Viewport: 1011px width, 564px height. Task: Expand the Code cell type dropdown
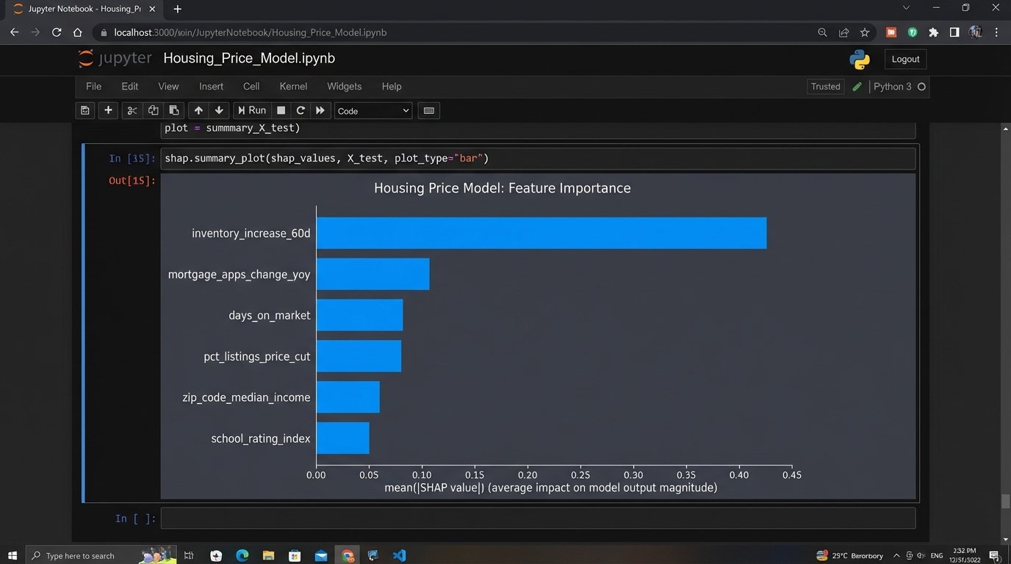click(373, 111)
